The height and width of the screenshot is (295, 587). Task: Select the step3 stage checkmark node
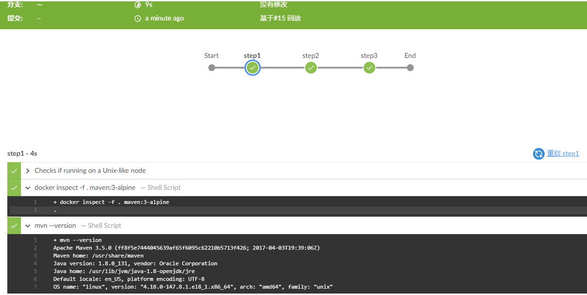(x=369, y=68)
